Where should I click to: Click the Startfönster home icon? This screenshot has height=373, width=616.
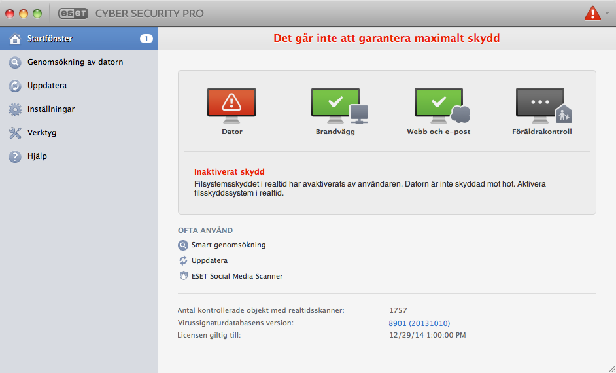[15, 39]
